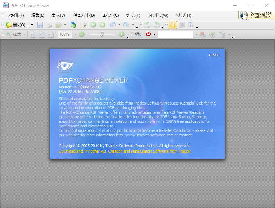
Task: Click the green minus zoom out button
Action: click(x=82, y=34)
